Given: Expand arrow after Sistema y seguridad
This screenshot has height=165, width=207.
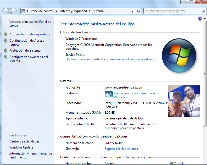Looking at the screenshot, I should (90, 11).
